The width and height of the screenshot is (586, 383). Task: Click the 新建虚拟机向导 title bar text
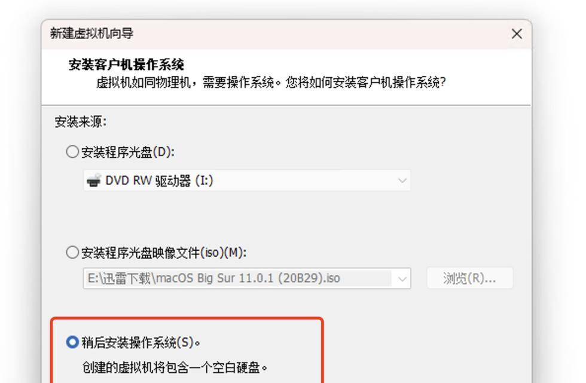[x=91, y=34]
